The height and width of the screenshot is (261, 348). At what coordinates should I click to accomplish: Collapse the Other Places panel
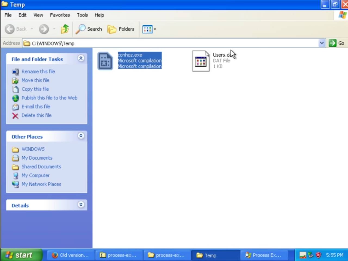pos(81,136)
